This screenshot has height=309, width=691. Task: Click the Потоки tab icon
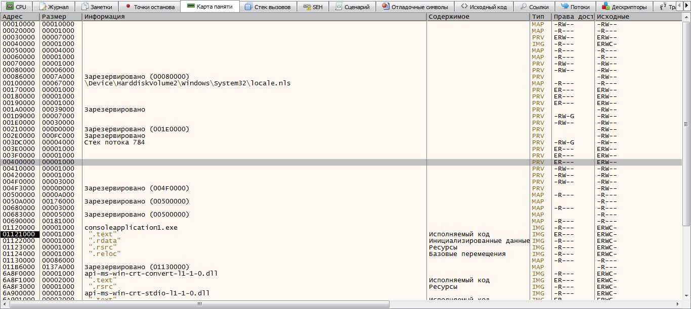(564, 7)
